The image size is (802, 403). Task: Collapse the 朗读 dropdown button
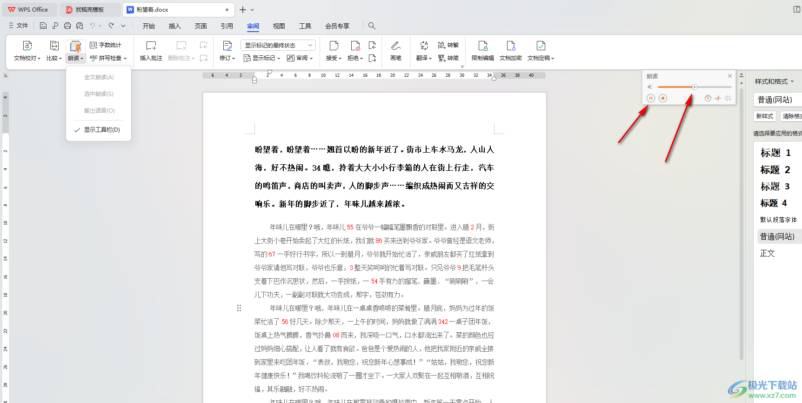[75, 58]
